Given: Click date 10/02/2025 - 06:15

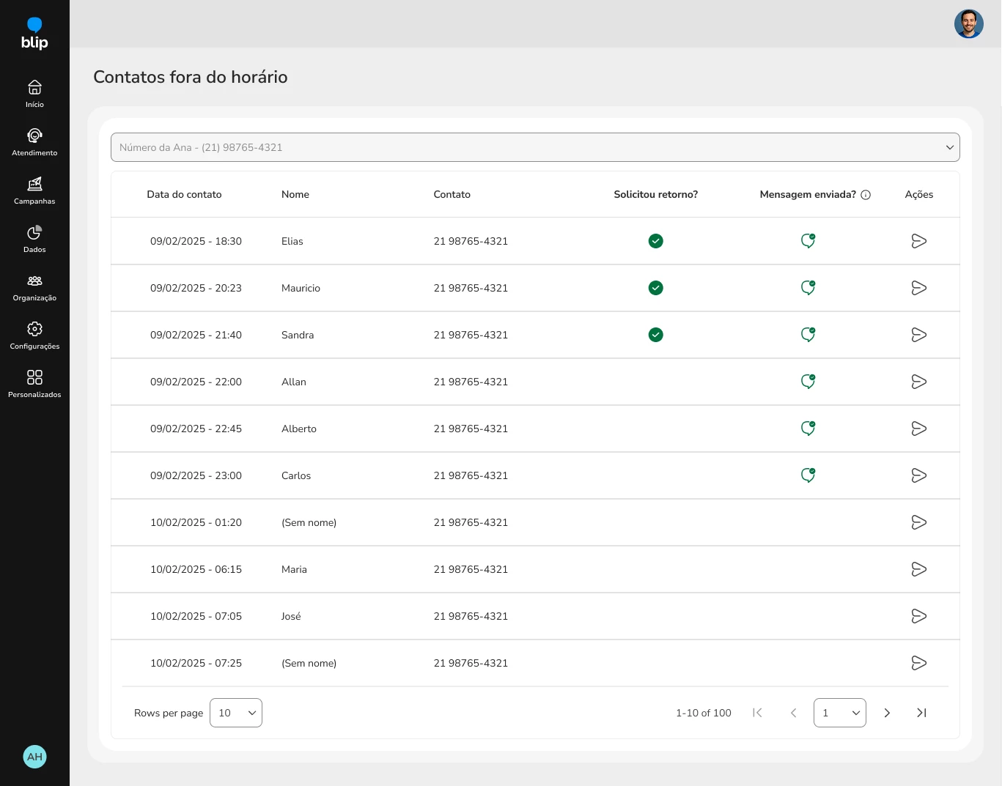Looking at the screenshot, I should pos(196,569).
